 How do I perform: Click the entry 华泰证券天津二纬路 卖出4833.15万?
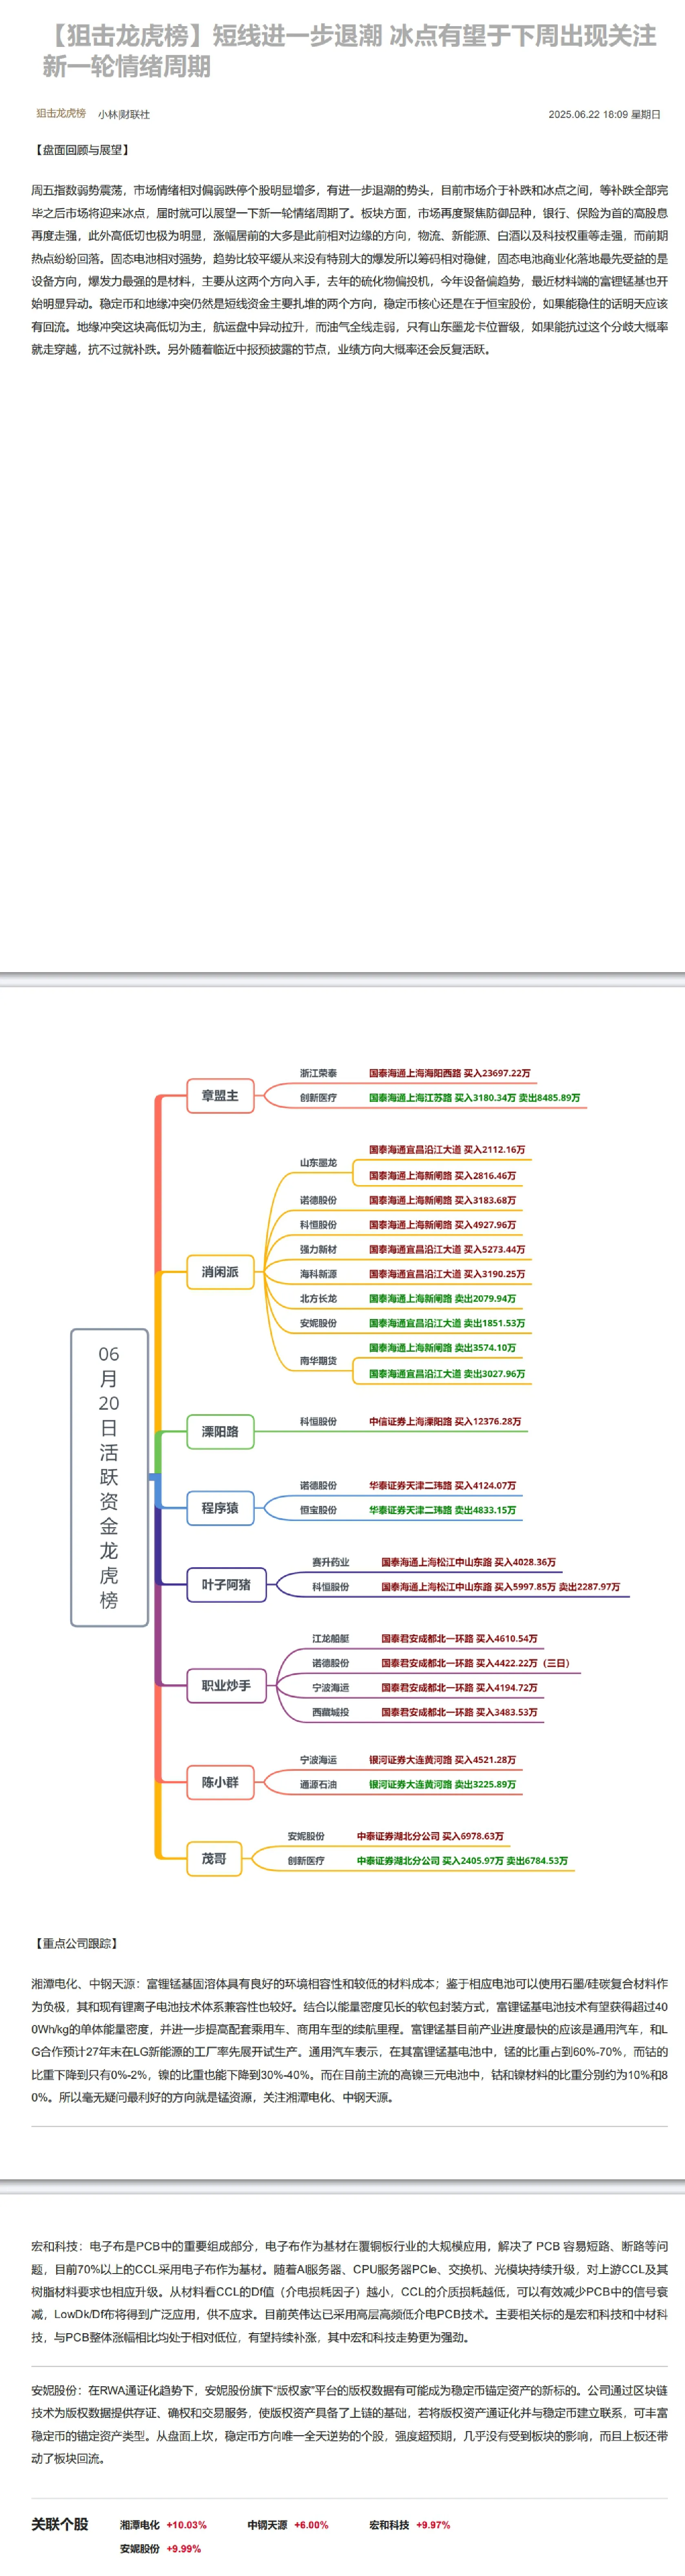pyautogui.click(x=442, y=1510)
